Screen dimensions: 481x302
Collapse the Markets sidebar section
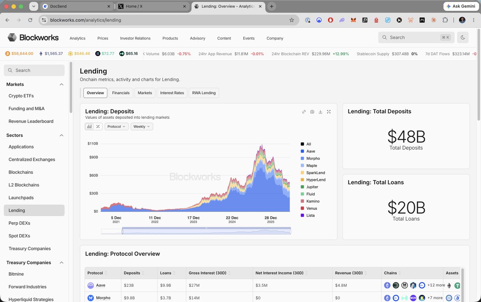(x=61, y=84)
